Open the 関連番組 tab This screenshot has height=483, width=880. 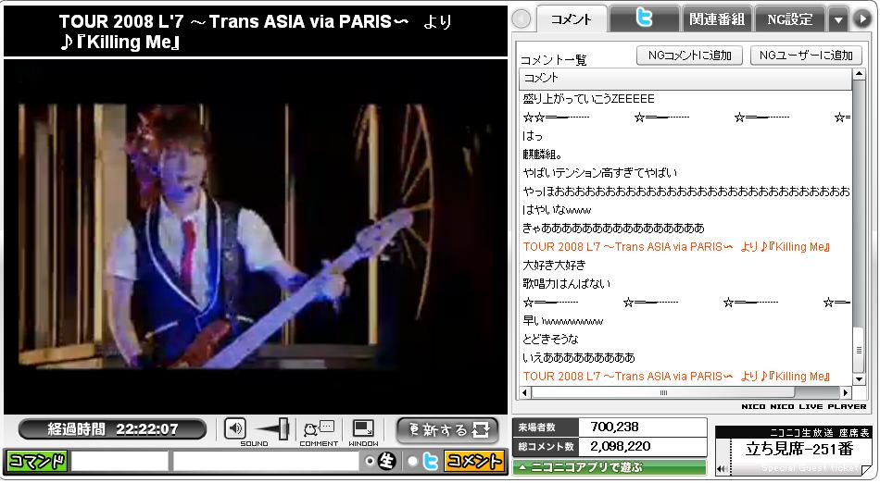(x=717, y=19)
